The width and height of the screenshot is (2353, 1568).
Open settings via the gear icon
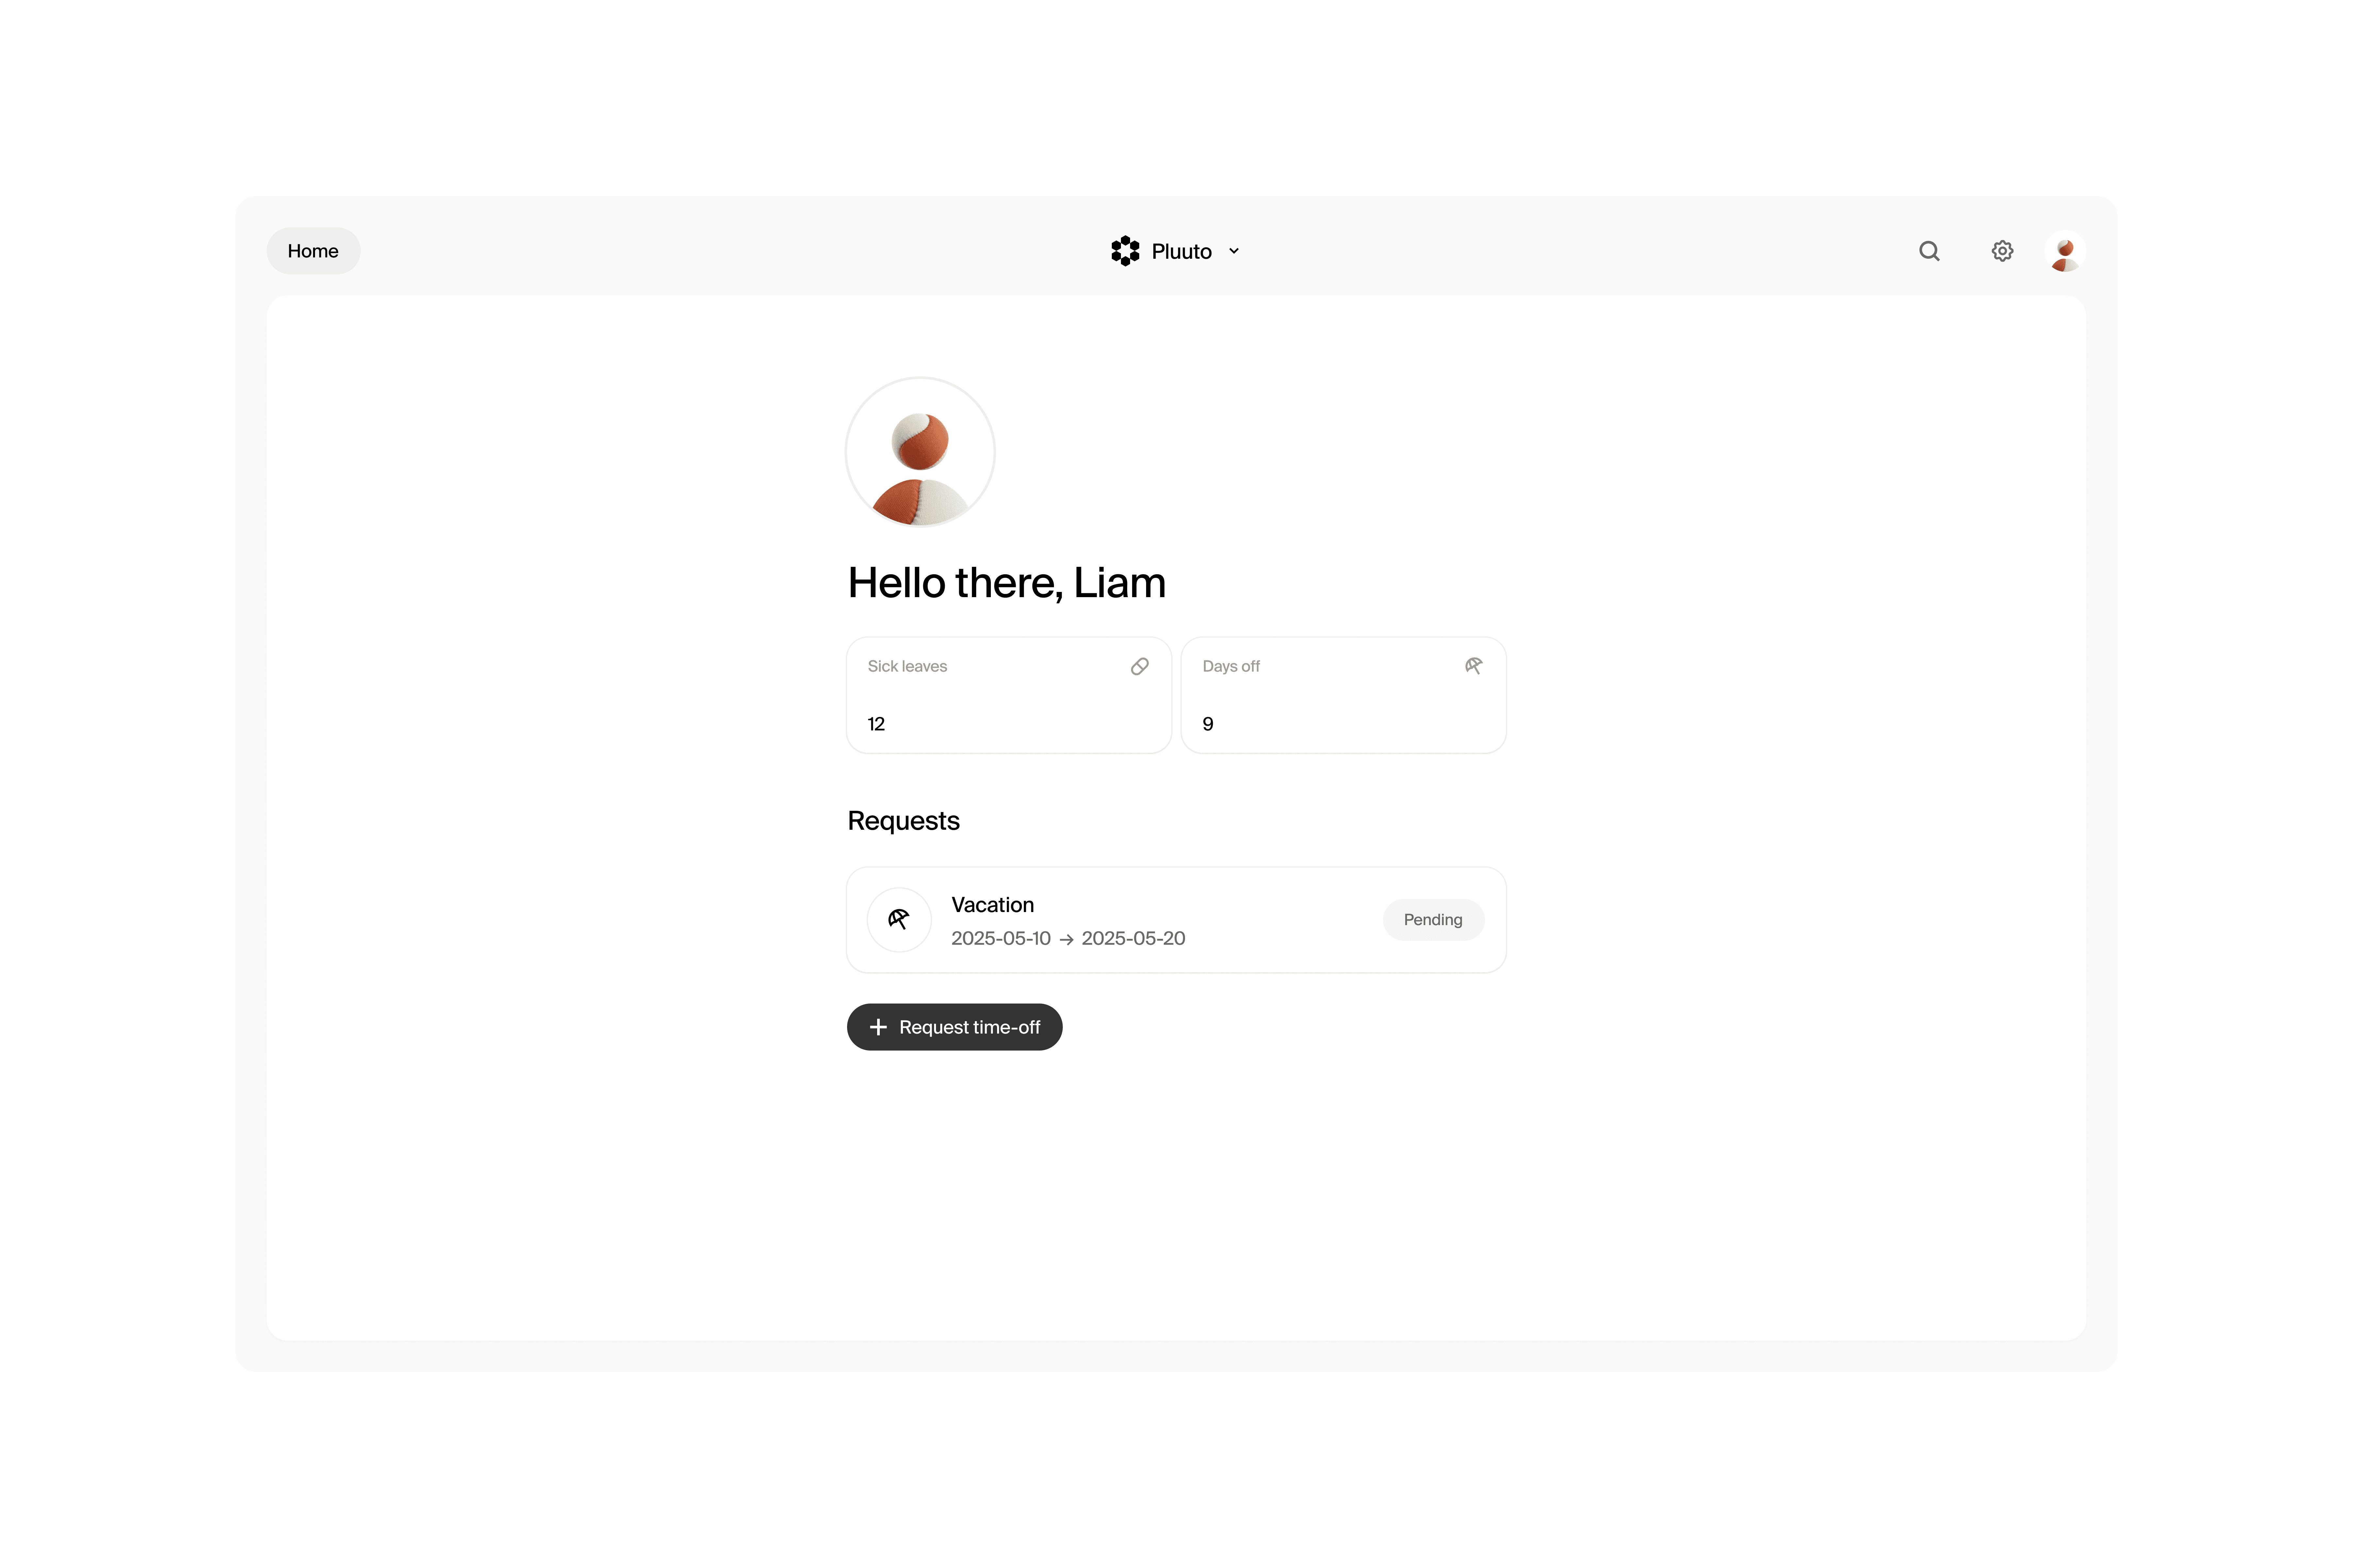(2002, 251)
